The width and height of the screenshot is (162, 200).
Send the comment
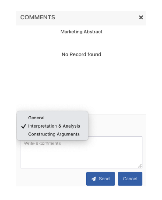100,179
